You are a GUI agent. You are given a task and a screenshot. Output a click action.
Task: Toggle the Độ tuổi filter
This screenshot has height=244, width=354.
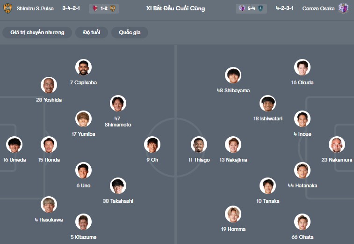[92, 32]
